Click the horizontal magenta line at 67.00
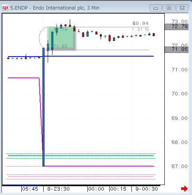The image size is (192, 195). (99, 166)
